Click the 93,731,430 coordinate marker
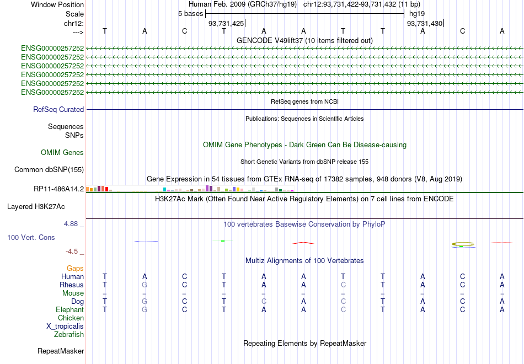This screenshot has width=524, height=364. 425,23
